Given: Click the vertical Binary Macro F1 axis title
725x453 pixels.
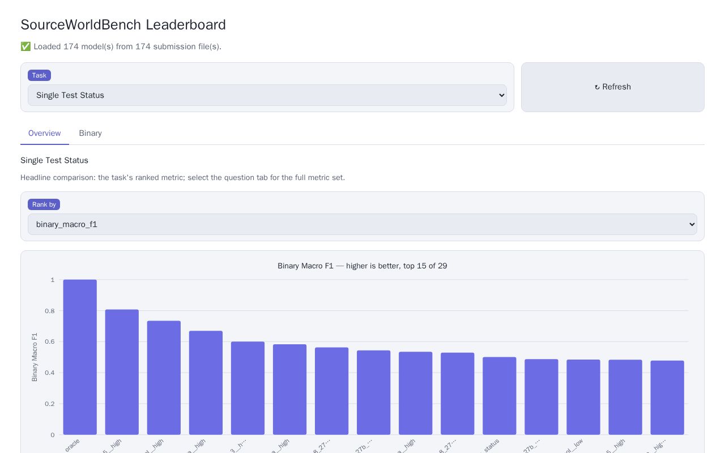Looking at the screenshot, I should 35,357.
